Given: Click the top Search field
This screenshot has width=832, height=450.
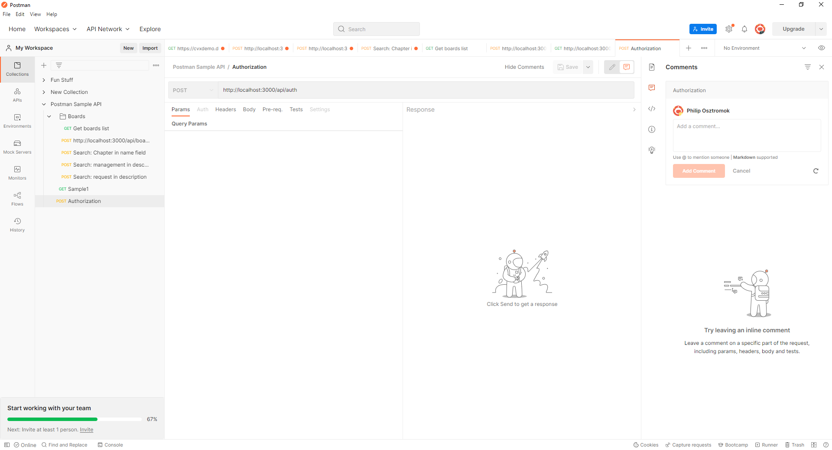Looking at the screenshot, I should [377, 29].
